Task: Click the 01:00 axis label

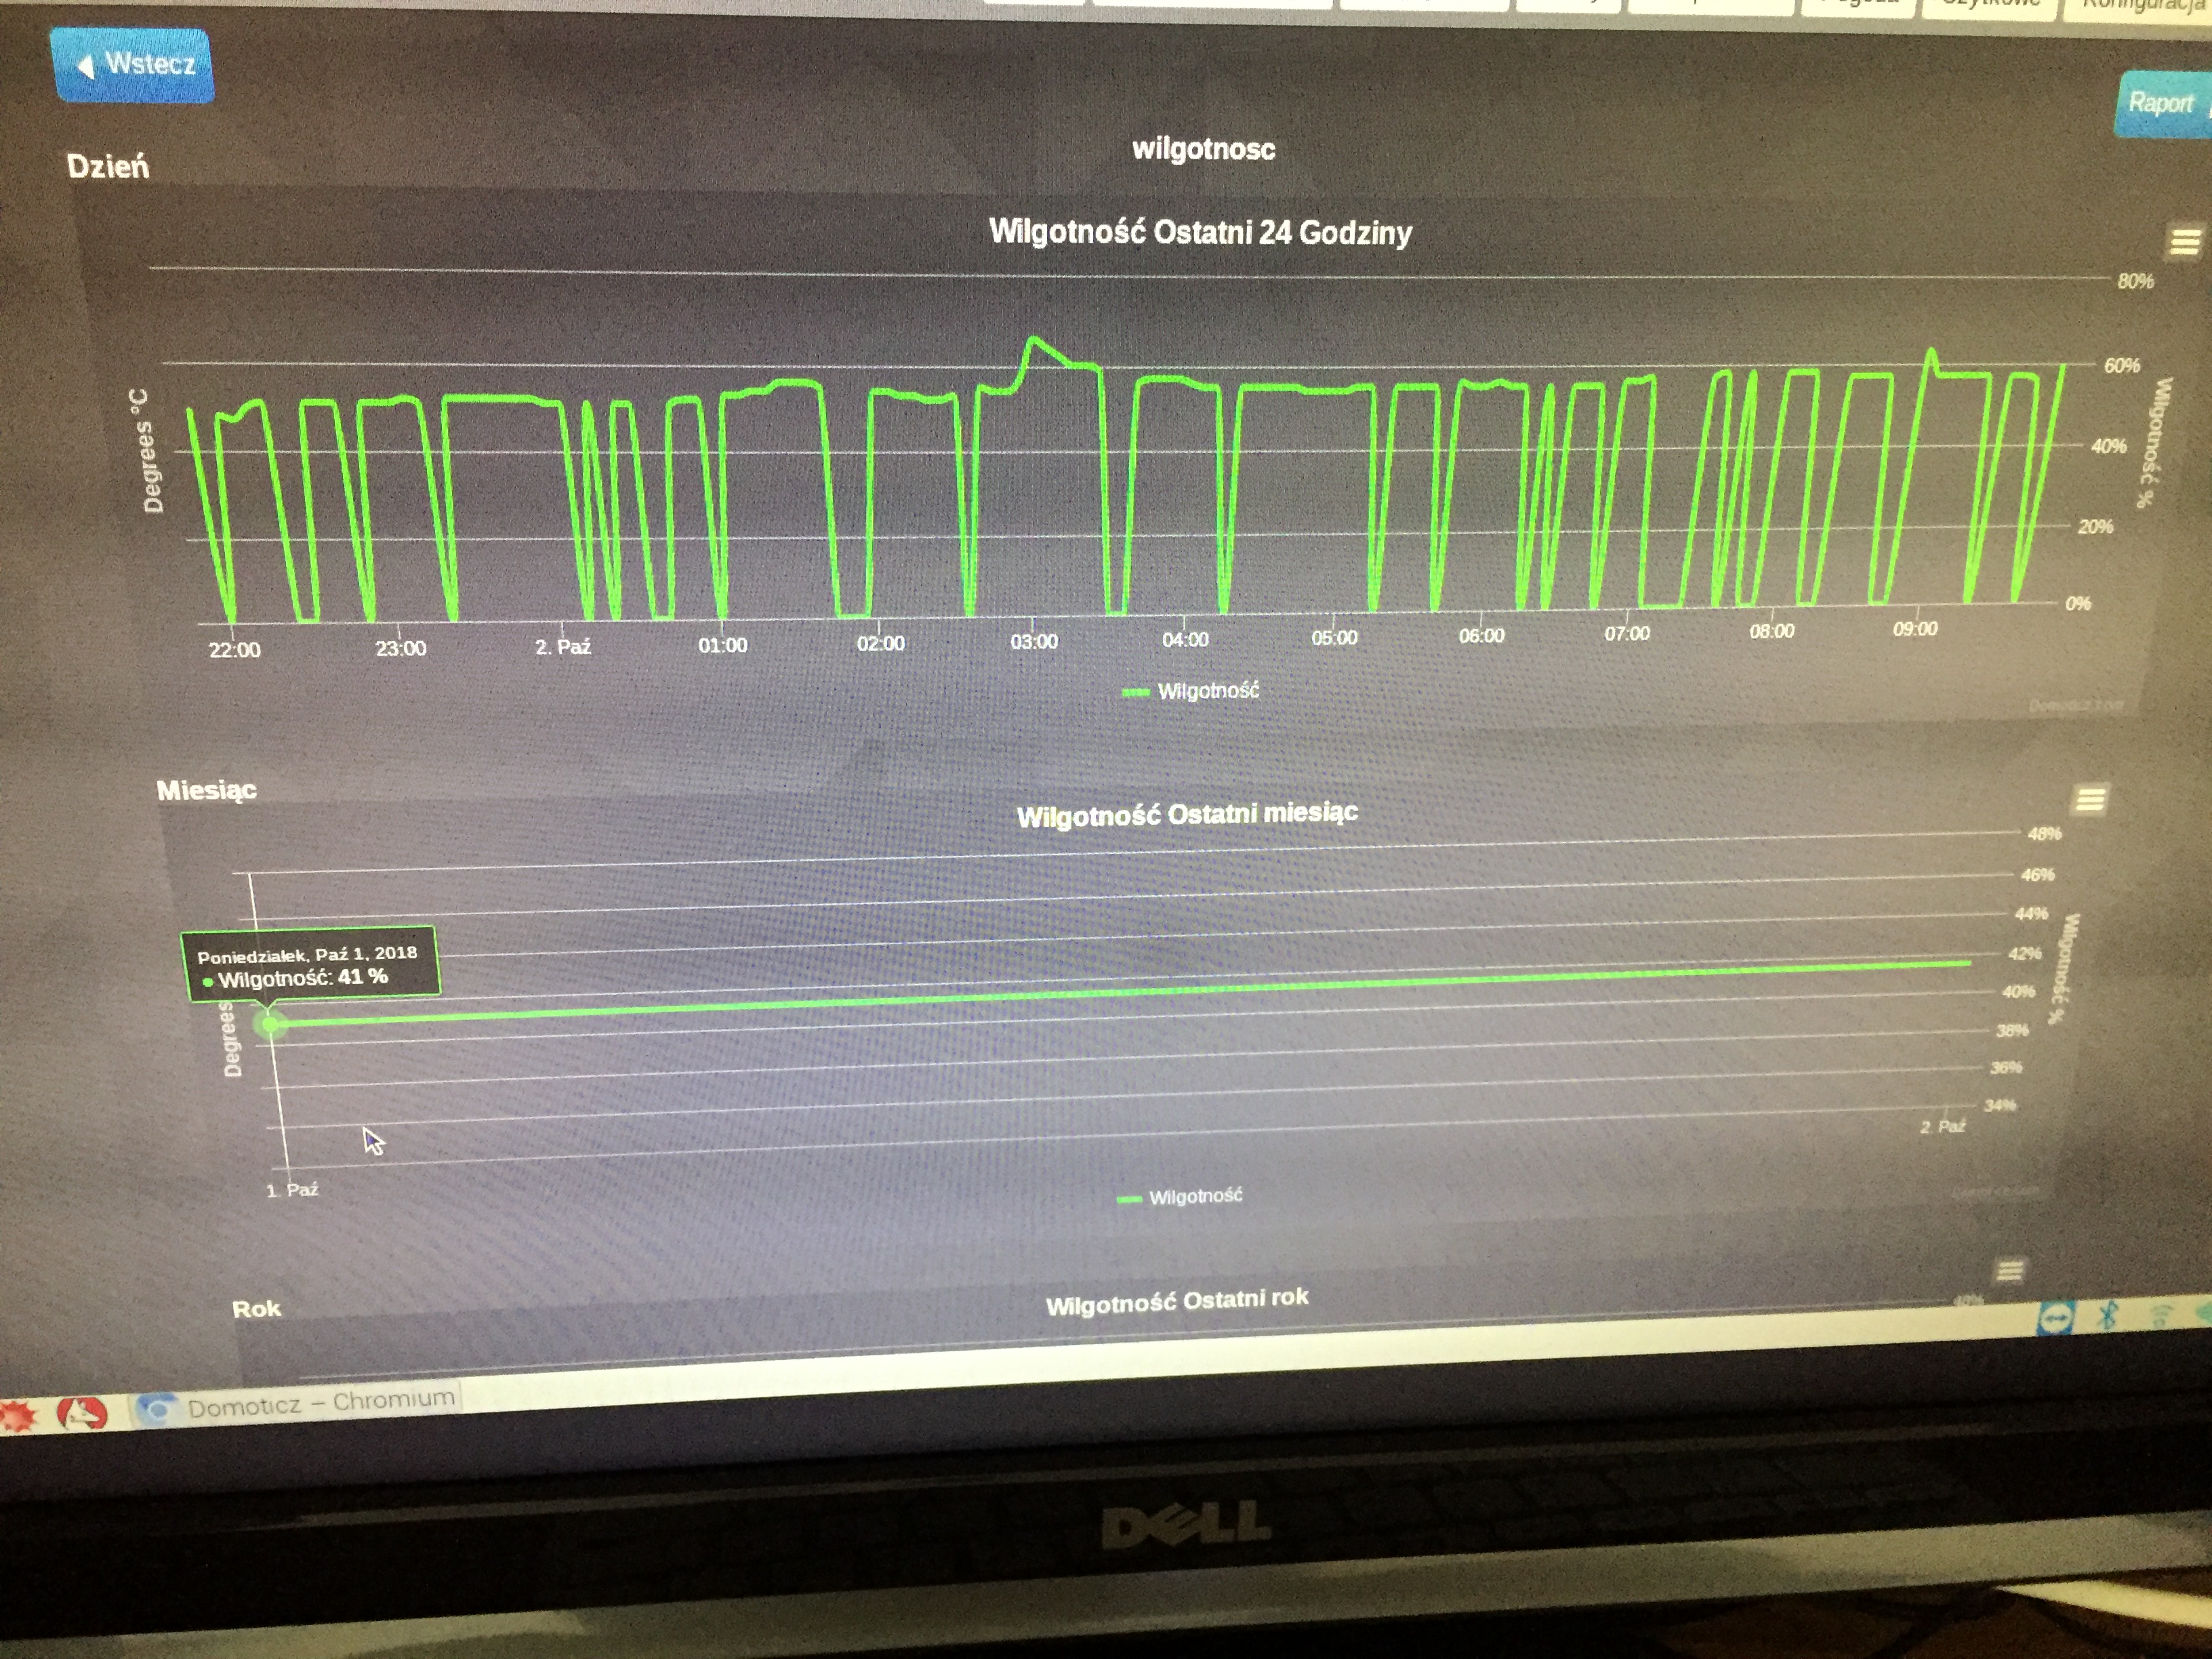Action: (x=723, y=645)
